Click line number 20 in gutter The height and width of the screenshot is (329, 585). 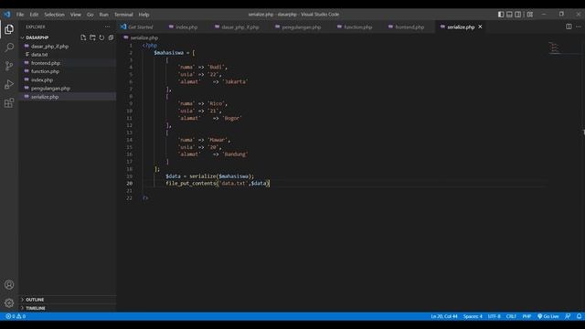pos(129,183)
